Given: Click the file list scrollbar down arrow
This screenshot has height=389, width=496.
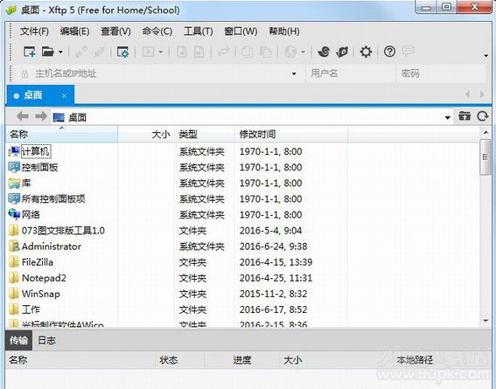Looking at the screenshot, I should click(486, 321).
